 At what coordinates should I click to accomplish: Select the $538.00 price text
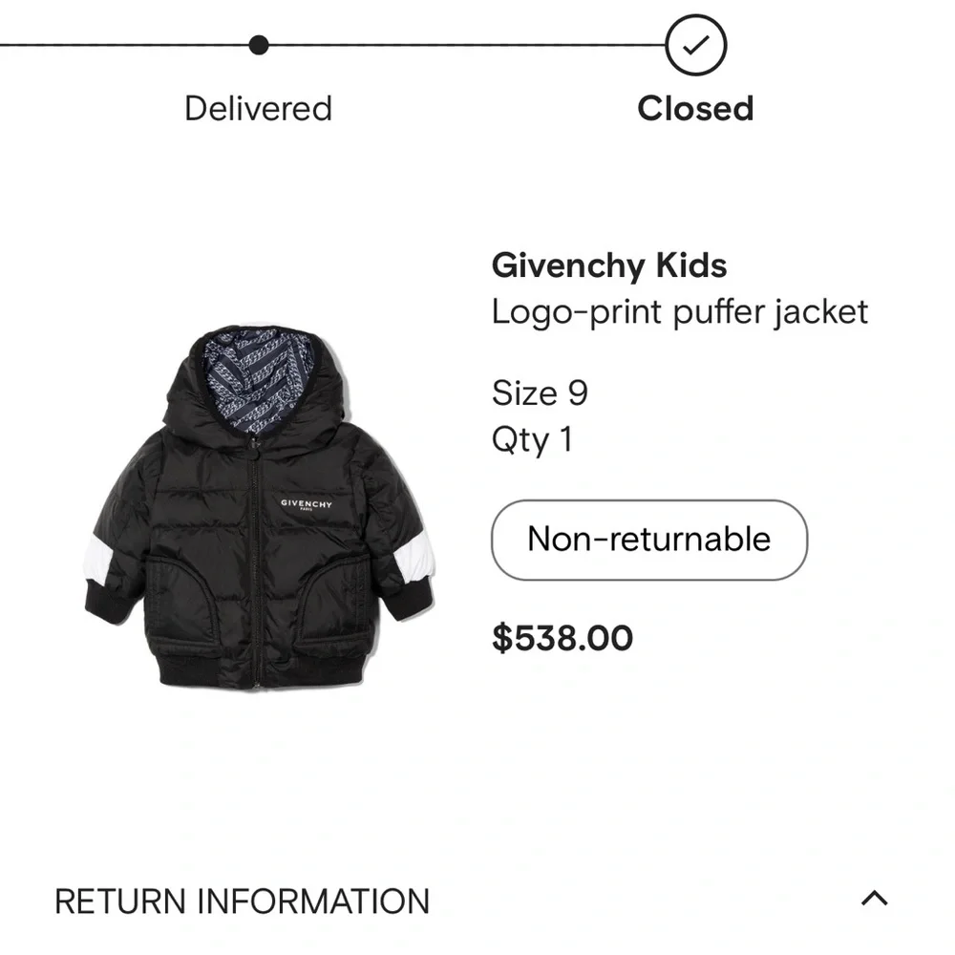561,637
